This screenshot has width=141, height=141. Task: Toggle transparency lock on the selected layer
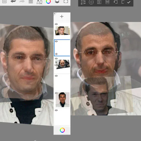(56, 54)
